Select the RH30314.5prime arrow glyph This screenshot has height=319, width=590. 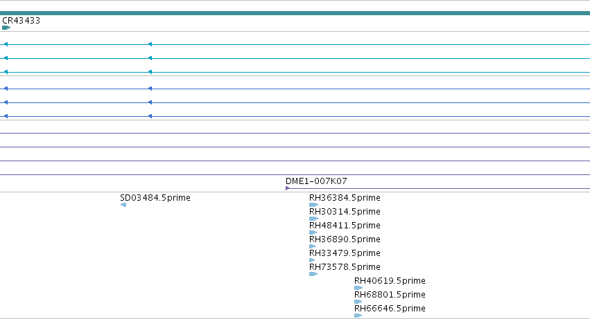click(x=314, y=219)
